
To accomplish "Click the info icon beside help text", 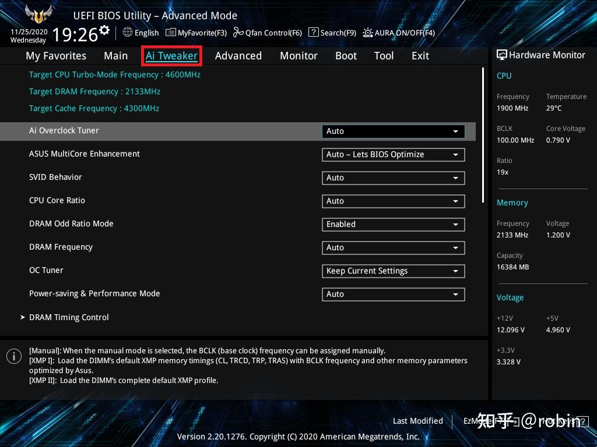I will pyautogui.click(x=14, y=356).
